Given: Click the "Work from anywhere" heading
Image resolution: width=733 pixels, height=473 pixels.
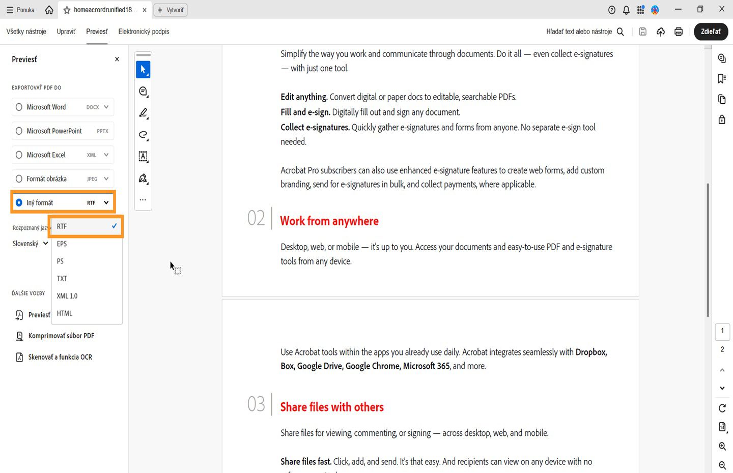Looking at the screenshot, I should pos(329,221).
